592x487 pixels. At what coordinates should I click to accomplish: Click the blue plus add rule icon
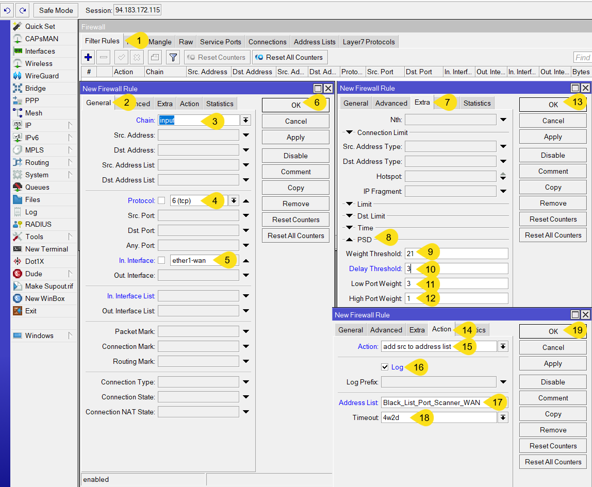88,57
